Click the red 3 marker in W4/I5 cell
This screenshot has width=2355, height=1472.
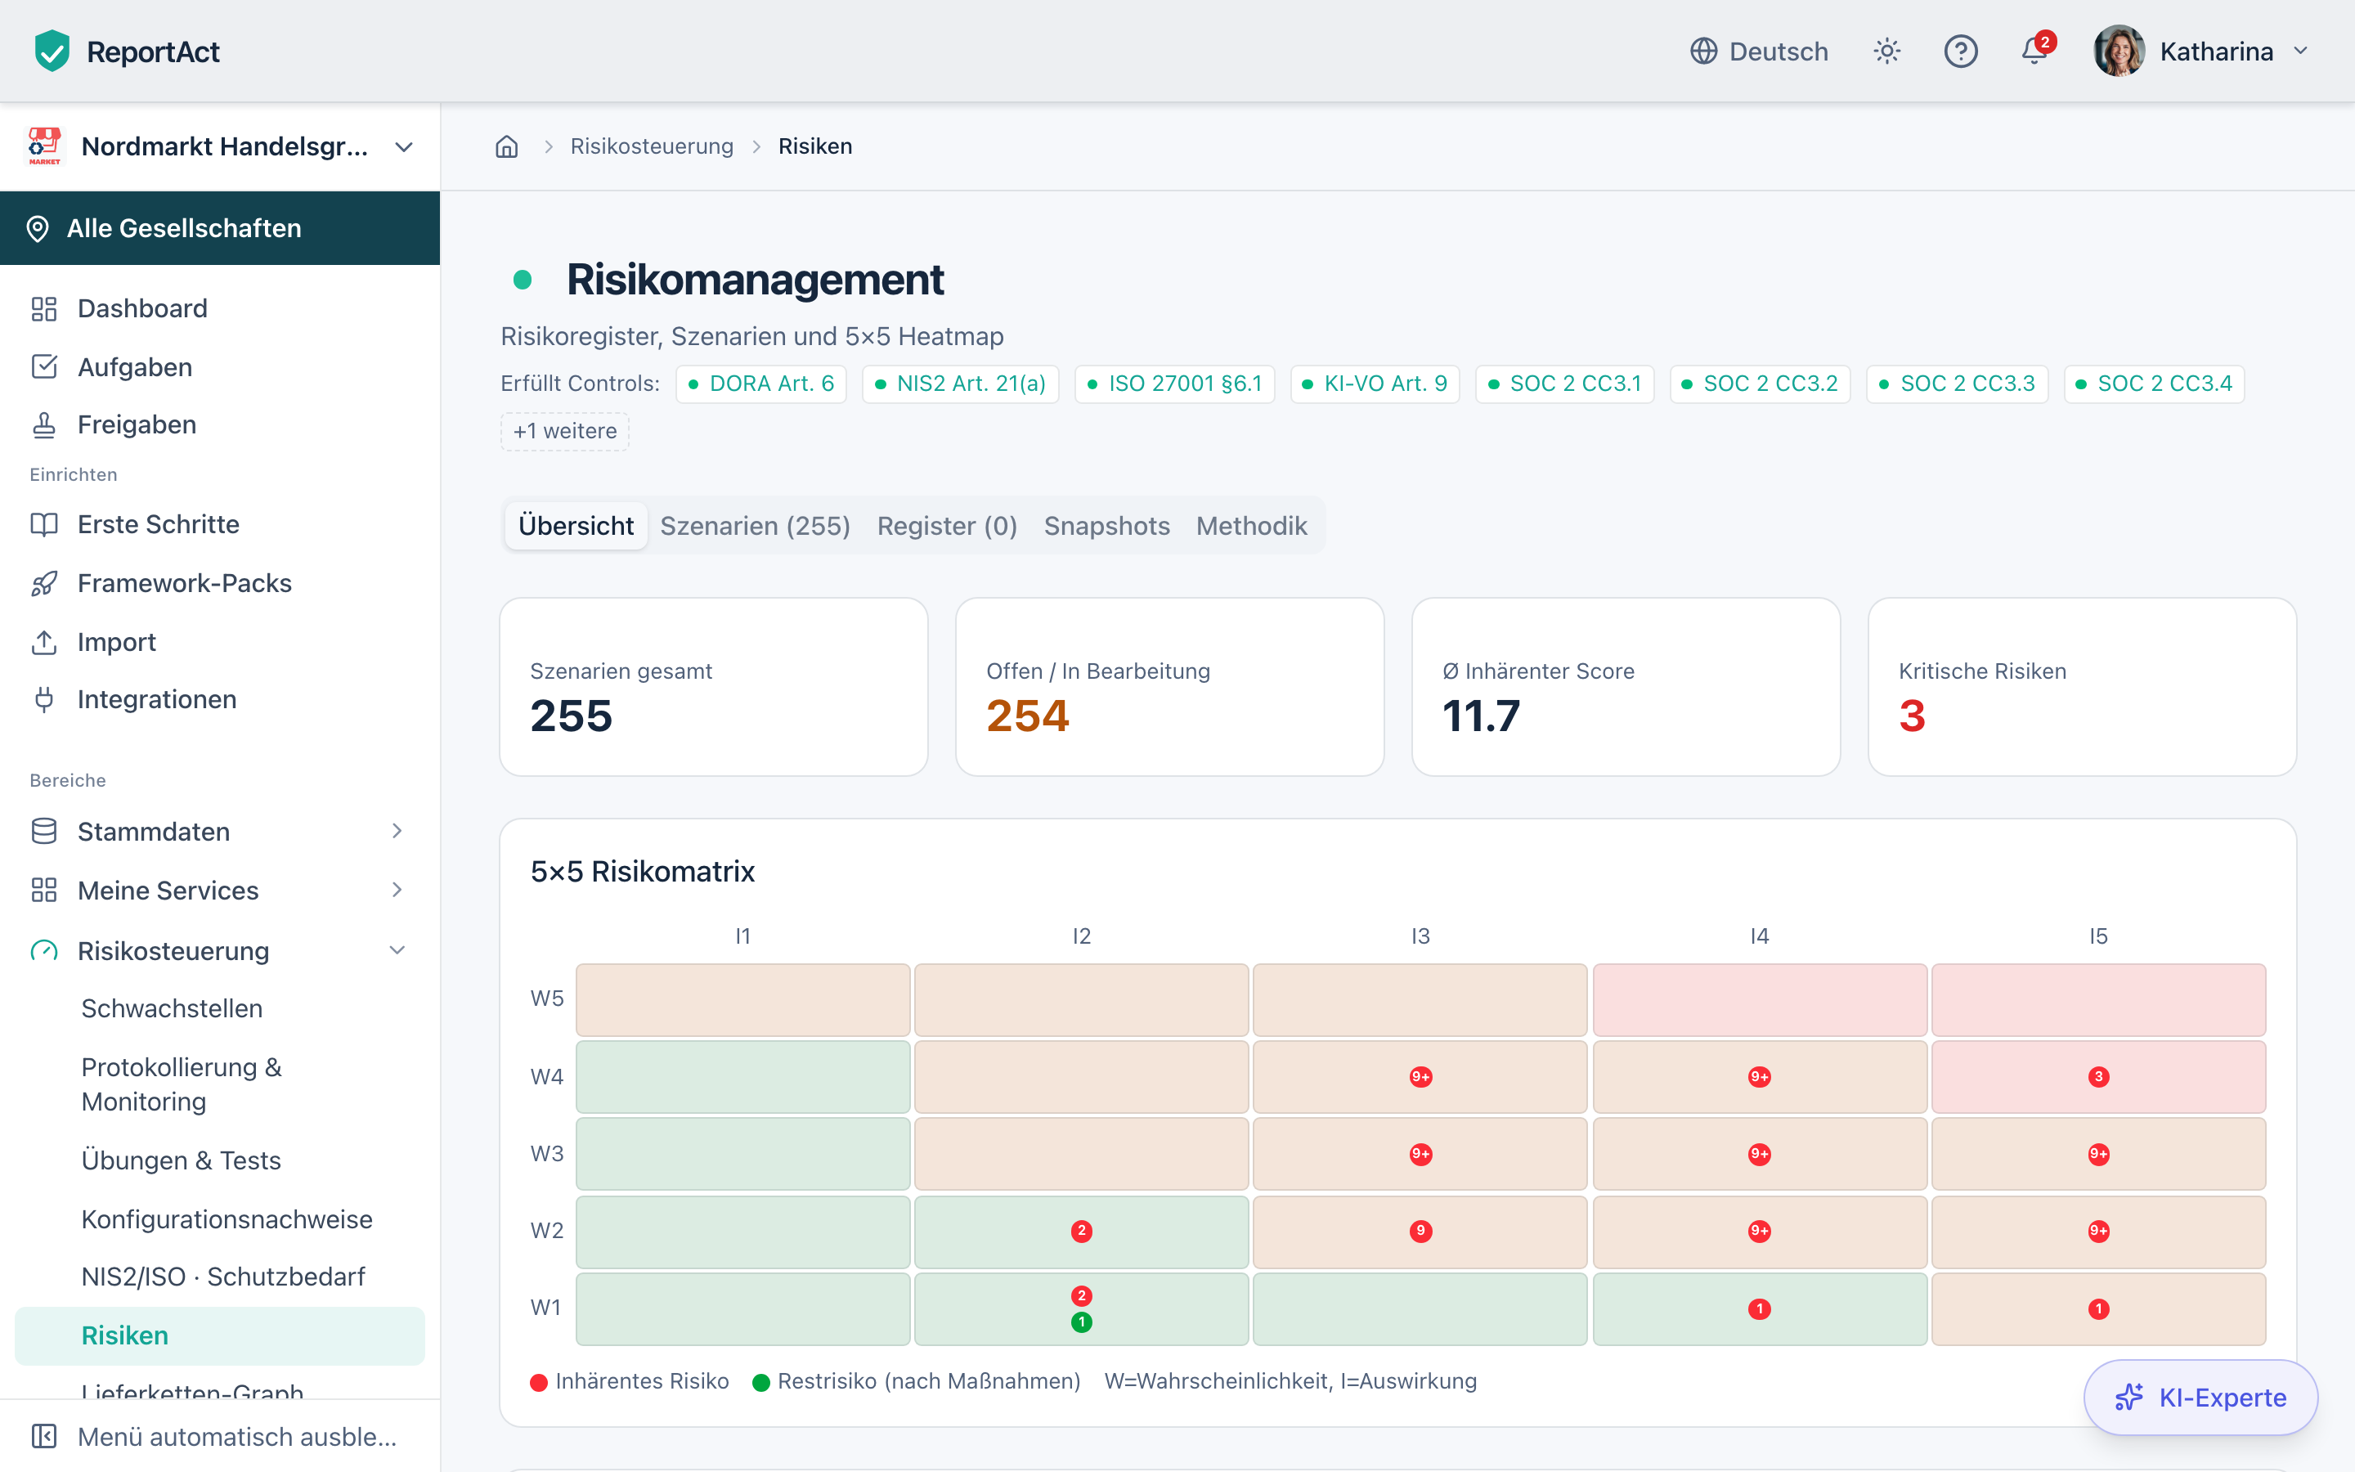[x=2098, y=1077]
